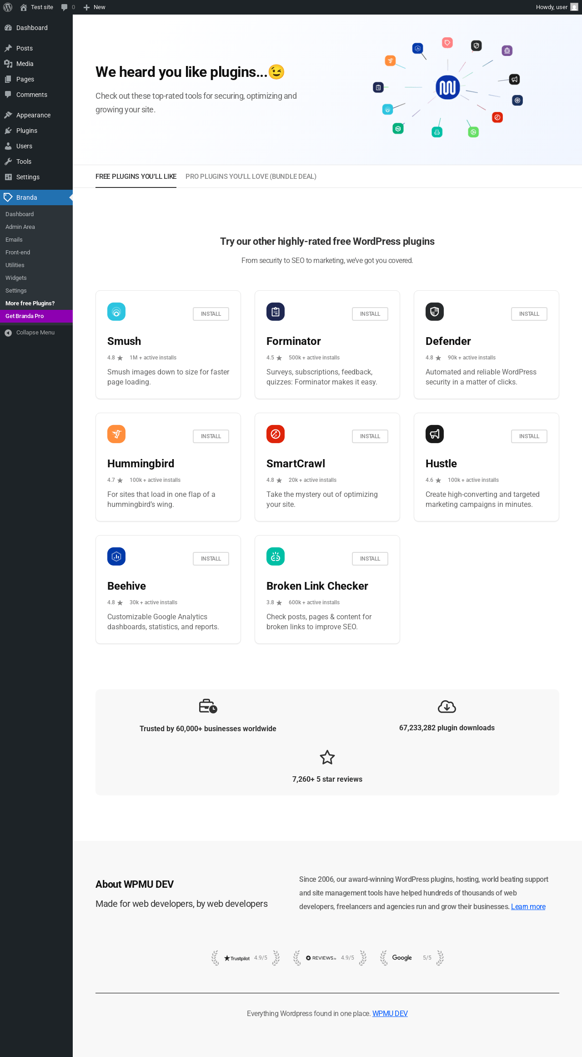Click the Reviews.io rating badge

(330, 958)
